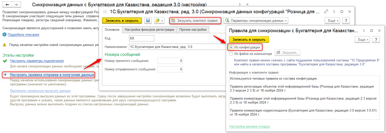
Task: Click the forward navigation arrow
Action: click(x=16, y=5)
